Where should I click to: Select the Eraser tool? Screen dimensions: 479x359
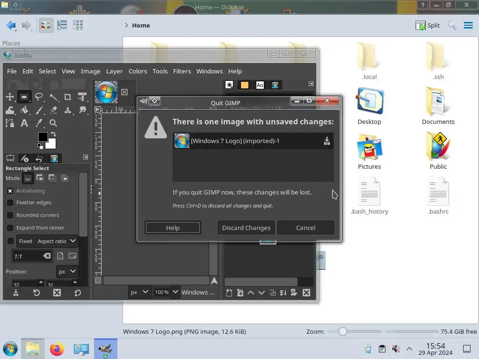click(53, 110)
